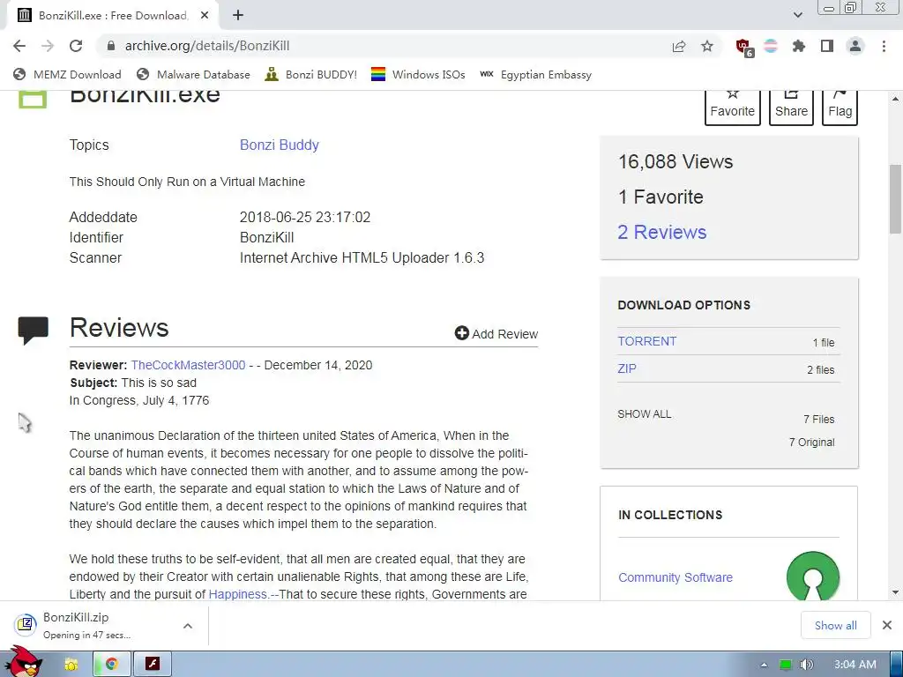The image size is (903, 677).
Task: Open the MEMZ Download bookmark
Action: (67, 74)
